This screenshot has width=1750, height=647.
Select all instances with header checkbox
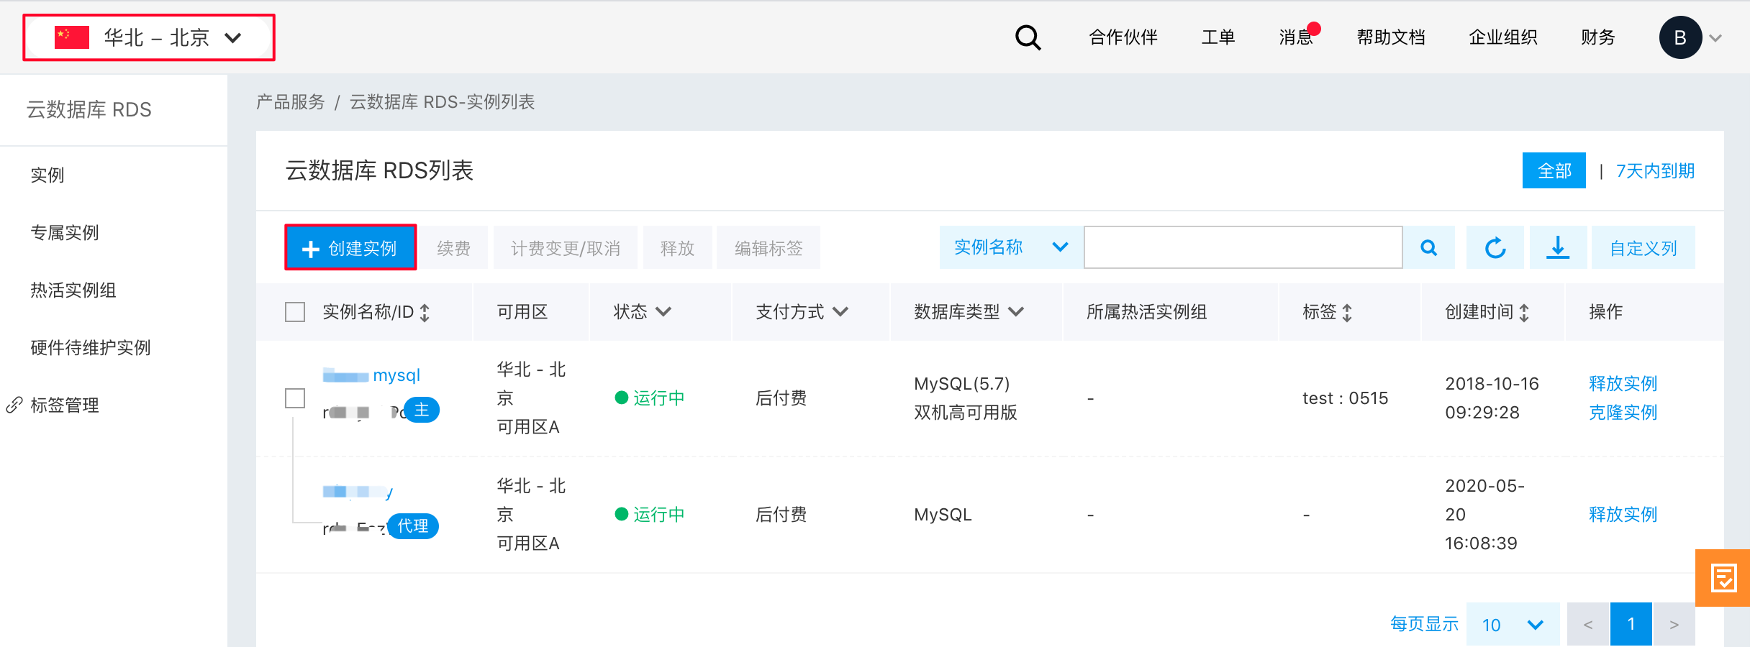[295, 312]
